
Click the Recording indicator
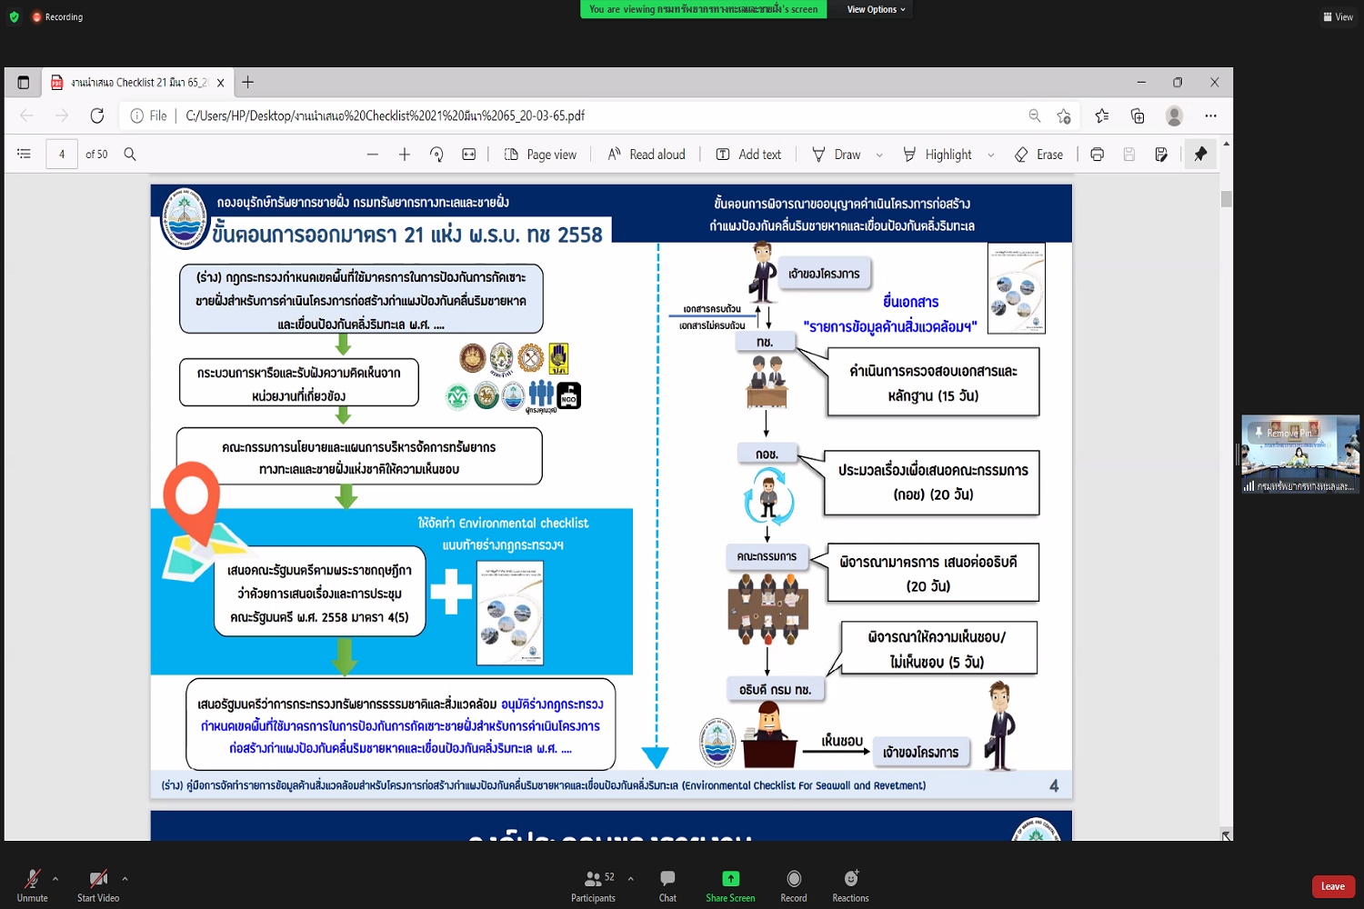(x=57, y=16)
